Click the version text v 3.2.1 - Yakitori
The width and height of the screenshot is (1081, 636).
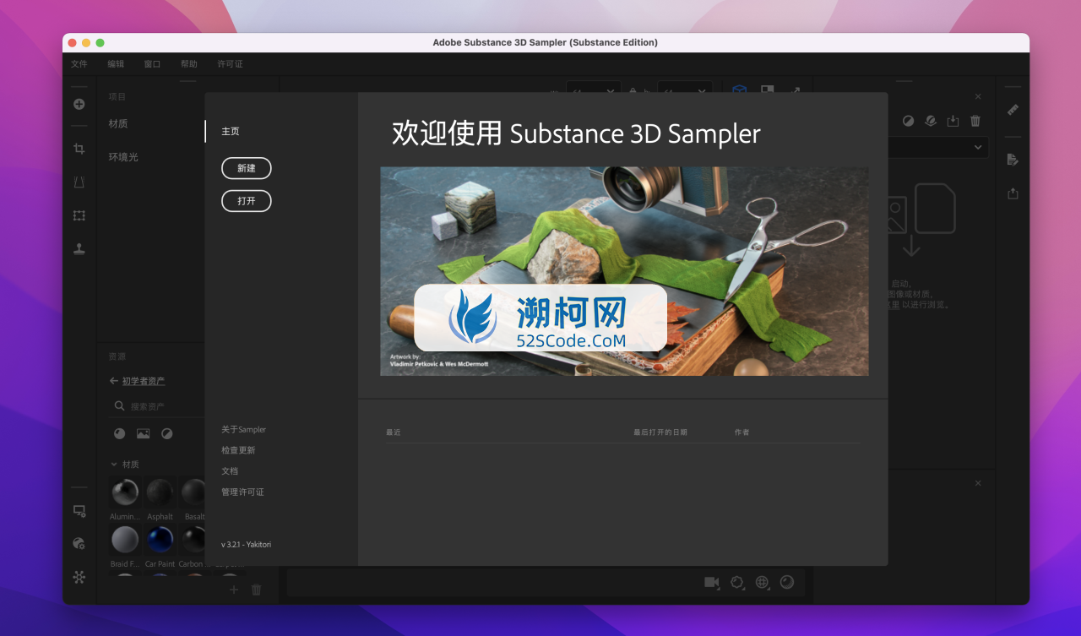coord(247,545)
